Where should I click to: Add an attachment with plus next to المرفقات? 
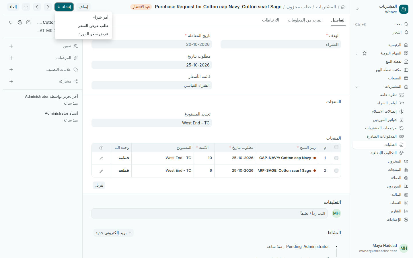click(x=11, y=58)
